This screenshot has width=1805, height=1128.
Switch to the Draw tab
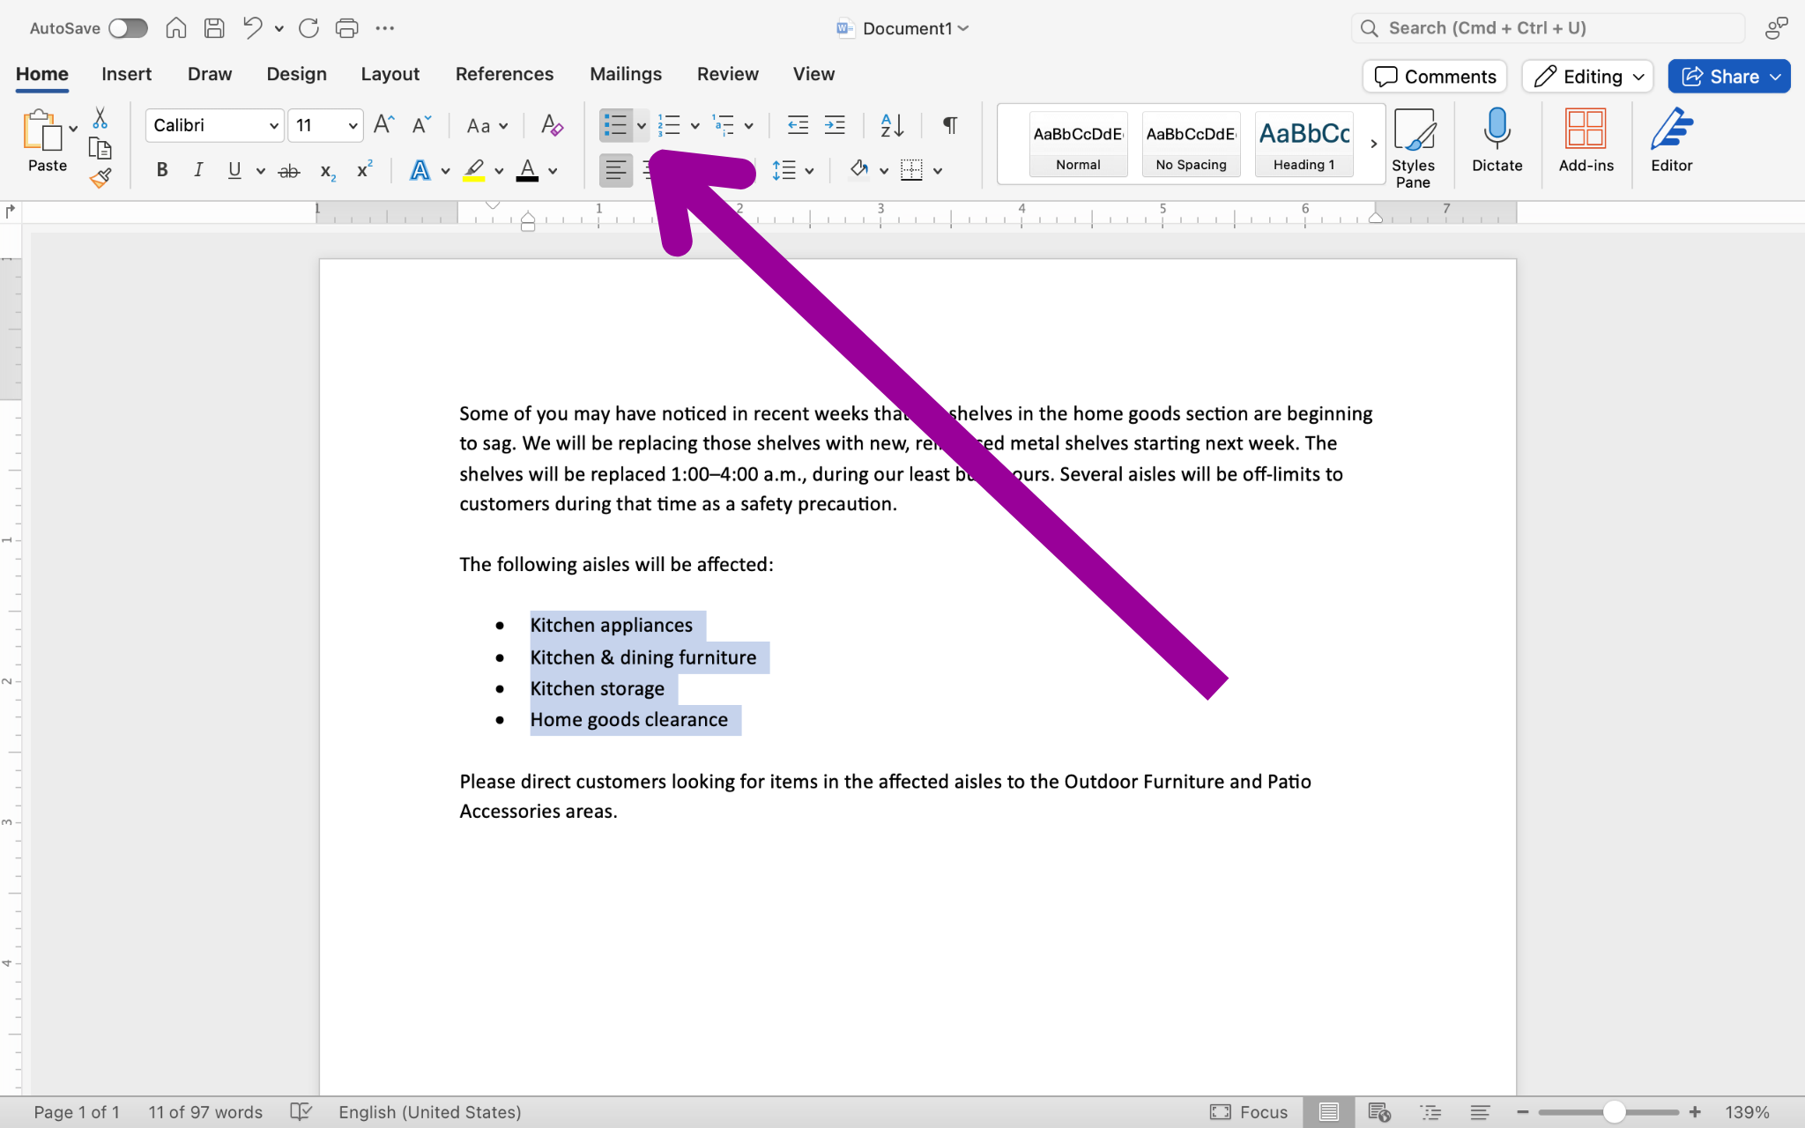coord(210,74)
